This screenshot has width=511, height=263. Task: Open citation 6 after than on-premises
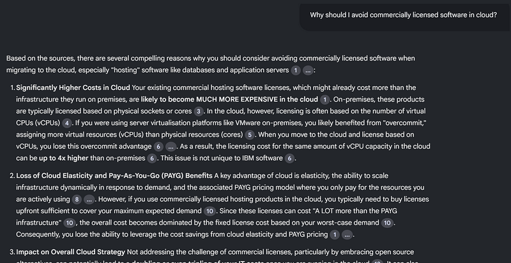[152, 158]
